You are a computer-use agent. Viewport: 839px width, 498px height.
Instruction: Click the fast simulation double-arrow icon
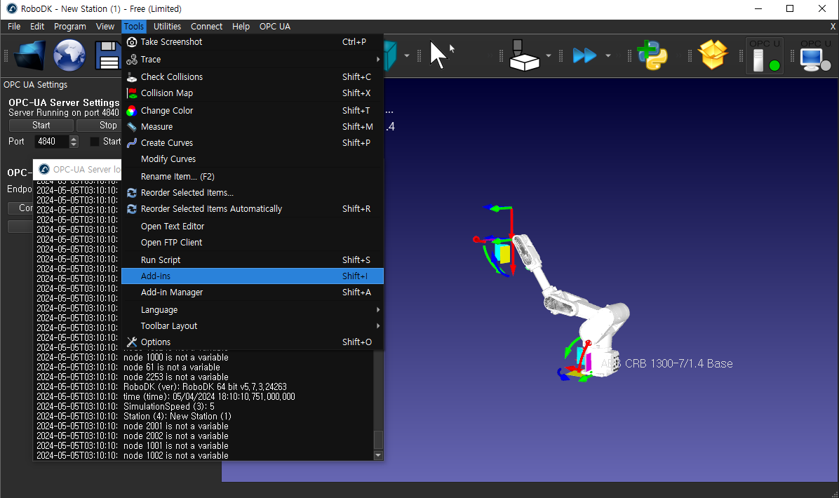point(584,55)
